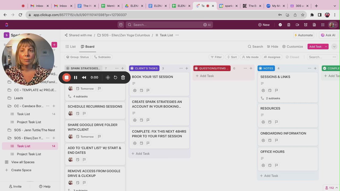This screenshot has width=340, height=191.
Task: Switch to the List view tab
Action: click(x=70, y=46)
